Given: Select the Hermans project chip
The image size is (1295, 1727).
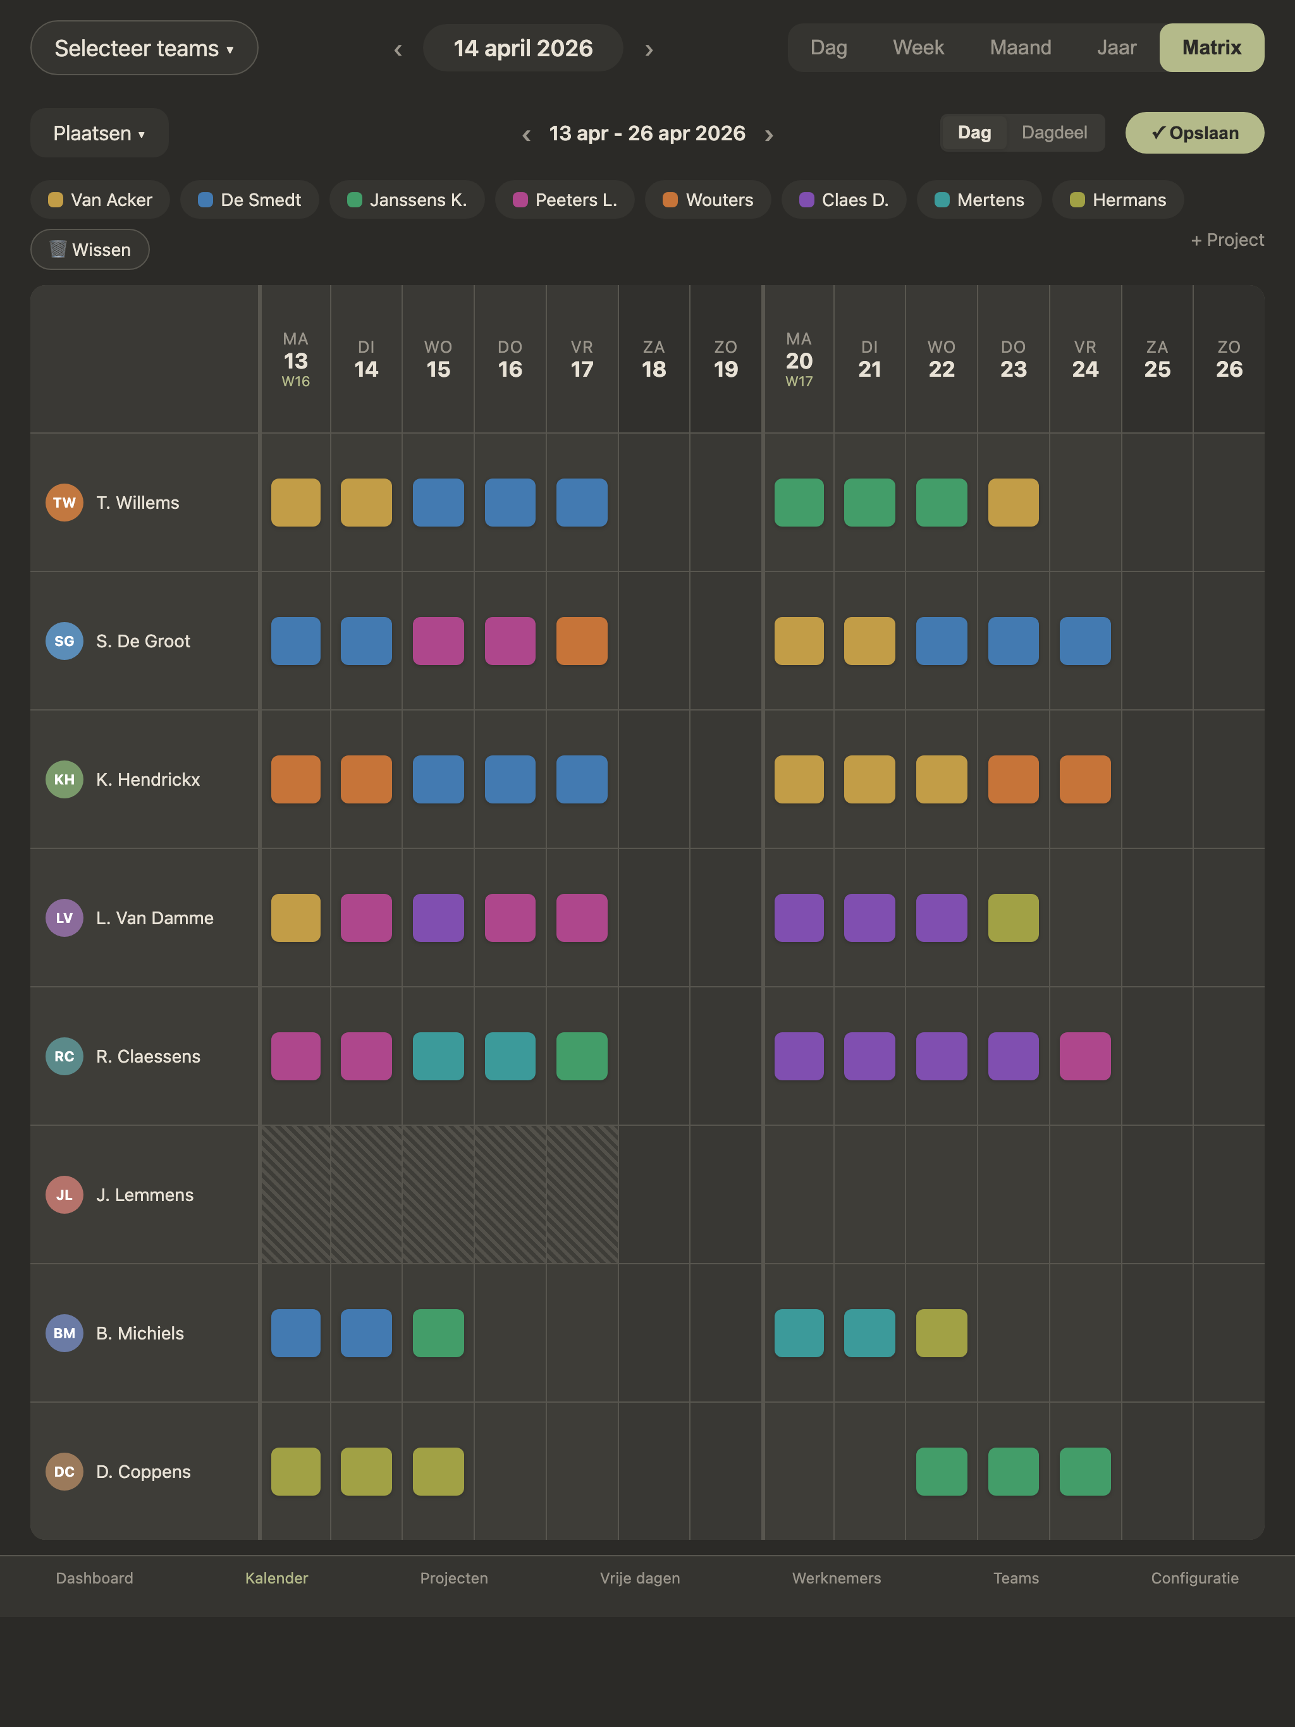Looking at the screenshot, I should (x=1118, y=200).
